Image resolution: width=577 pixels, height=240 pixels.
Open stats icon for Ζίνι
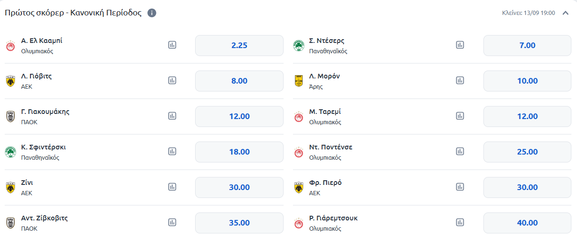click(172, 187)
